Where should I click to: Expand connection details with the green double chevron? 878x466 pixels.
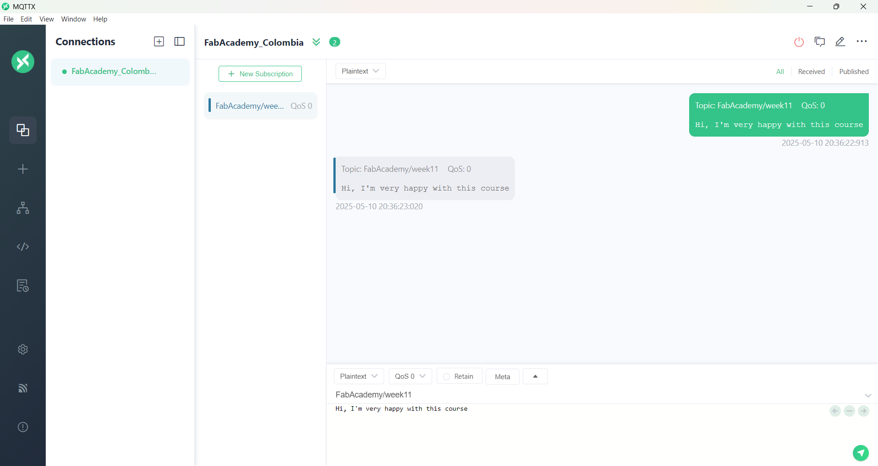(x=316, y=42)
